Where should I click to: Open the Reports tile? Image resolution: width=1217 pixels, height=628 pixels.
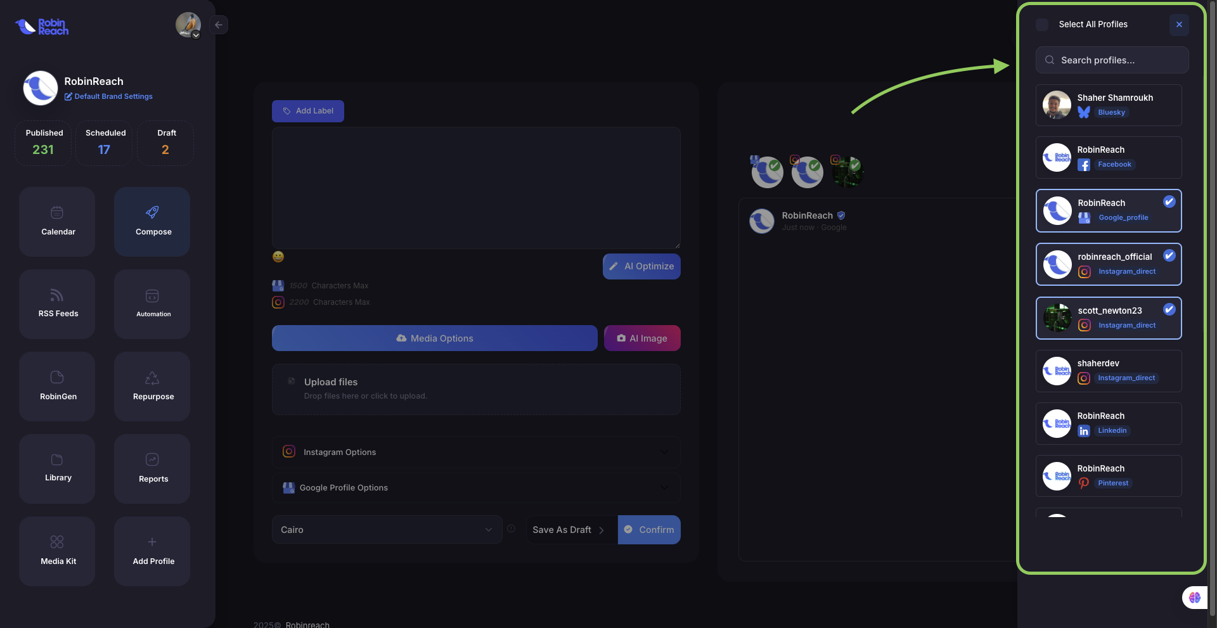pyautogui.click(x=152, y=468)
